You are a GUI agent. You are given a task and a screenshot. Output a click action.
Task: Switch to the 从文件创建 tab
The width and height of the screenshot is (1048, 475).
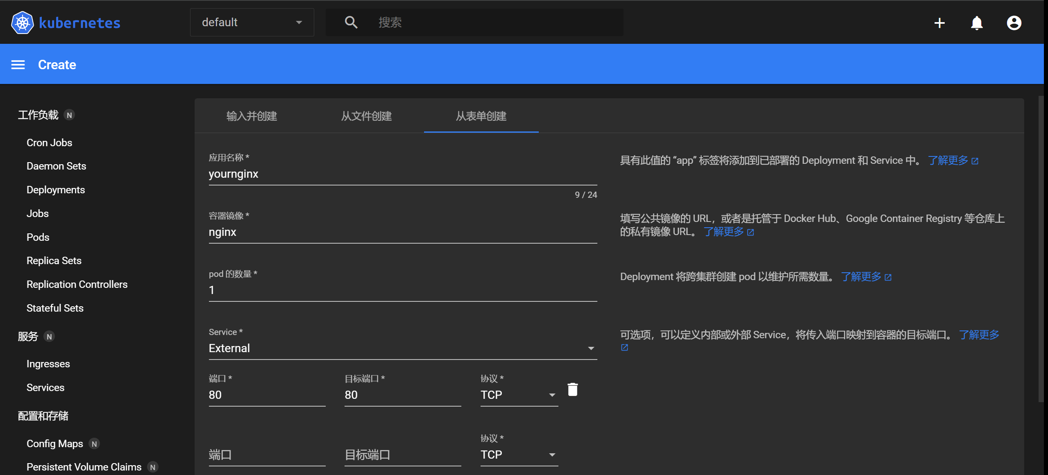coord(366,116)
